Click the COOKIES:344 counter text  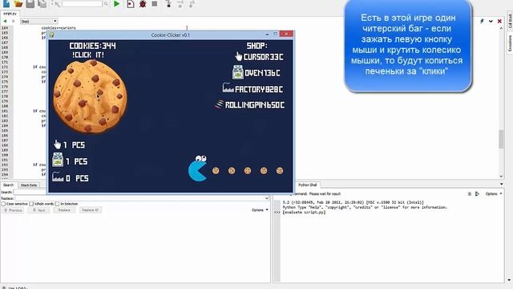coord(93,46)
